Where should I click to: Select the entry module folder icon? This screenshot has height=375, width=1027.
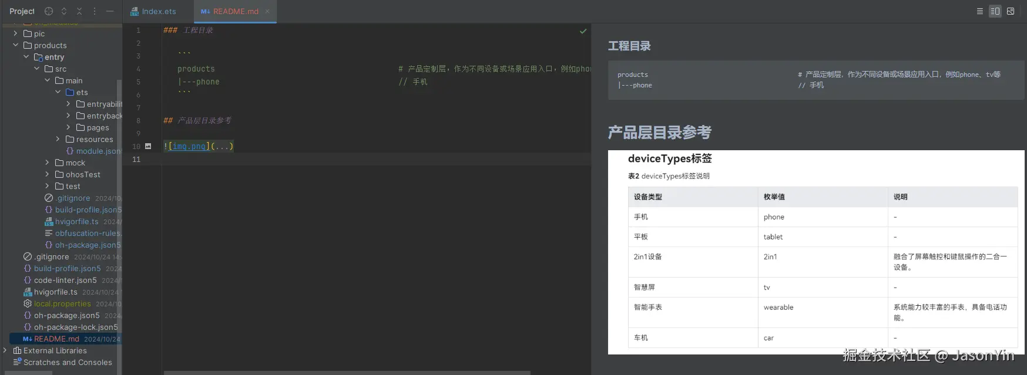(38, 57)
